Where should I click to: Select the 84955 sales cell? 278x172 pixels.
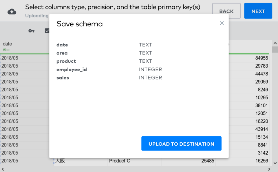[261, 58]
